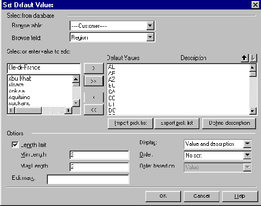
Task: Remove value with single left arrow
Action: point(94,97)
